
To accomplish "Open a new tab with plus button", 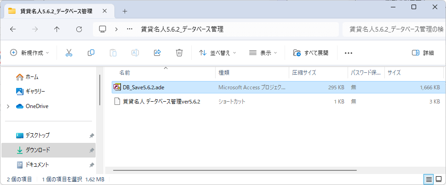I will tap(125, 11).
